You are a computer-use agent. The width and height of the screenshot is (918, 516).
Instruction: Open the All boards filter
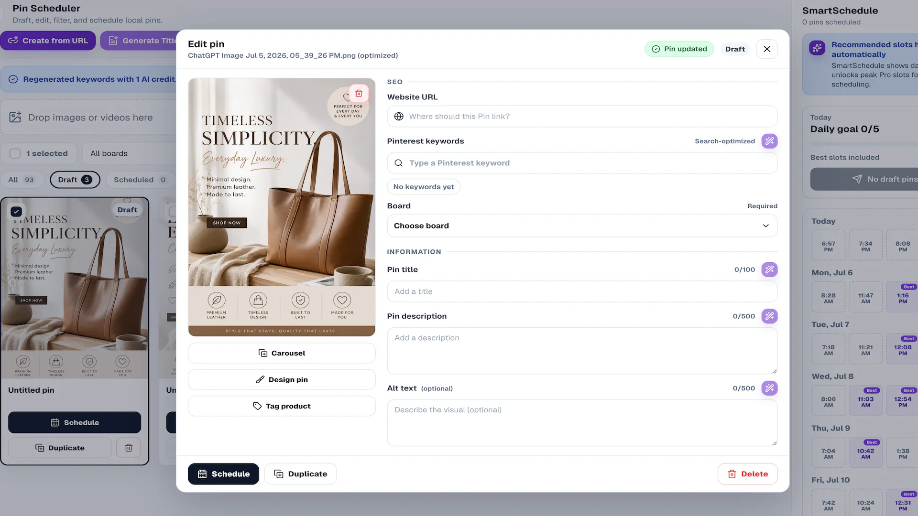129,153
